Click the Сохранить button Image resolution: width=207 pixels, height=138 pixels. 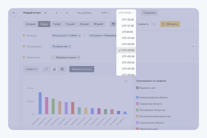click(149, 13)
